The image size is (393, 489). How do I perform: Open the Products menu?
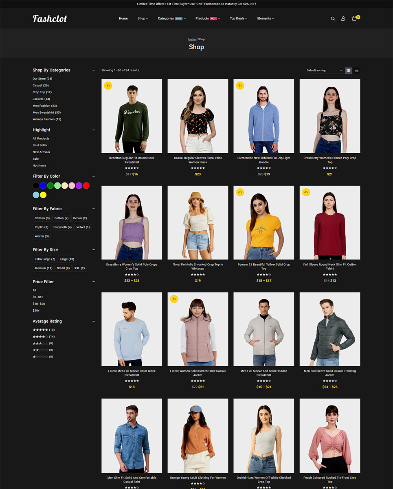point(207,19)
